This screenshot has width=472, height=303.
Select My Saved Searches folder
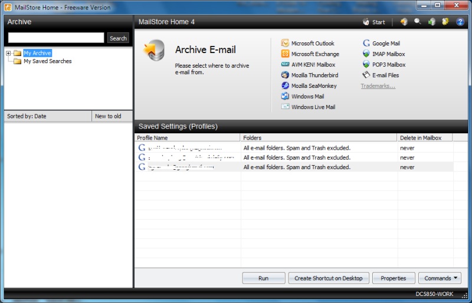tap(48, 61)
